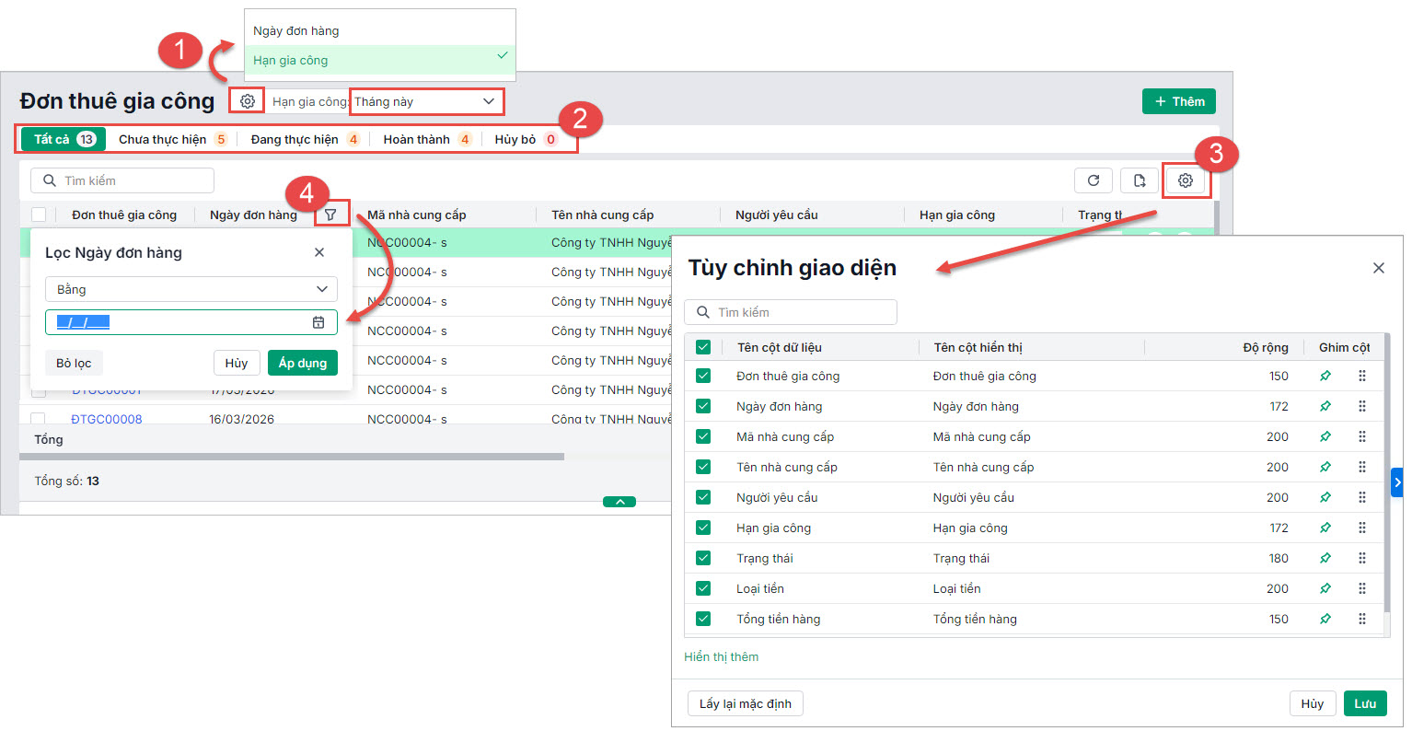Click the Hiển thị thêm link

tap(722, 656)
